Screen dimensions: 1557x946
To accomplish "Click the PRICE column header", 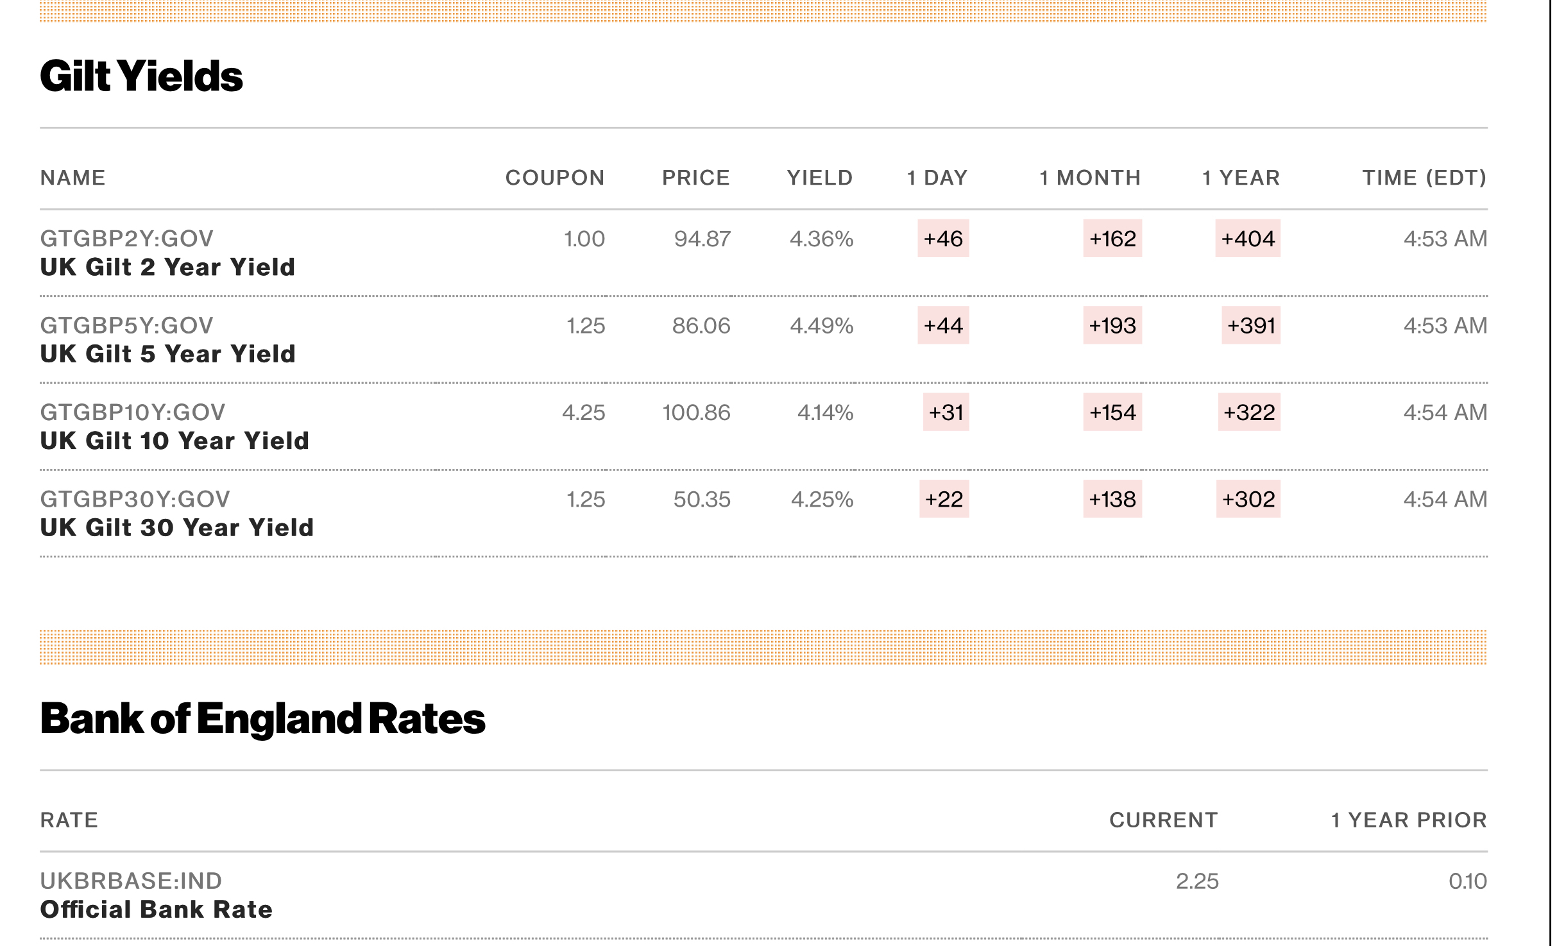I will (696, 178).
